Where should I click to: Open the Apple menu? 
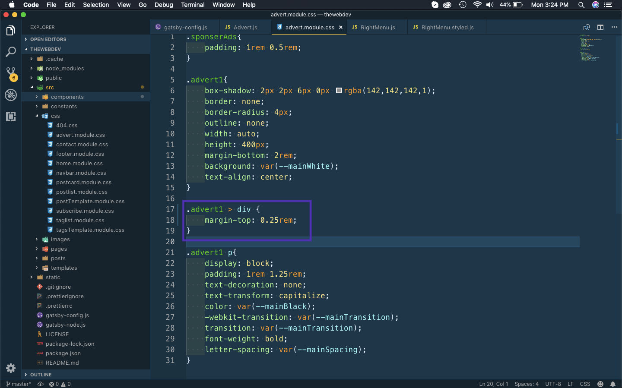coord(12,5)
